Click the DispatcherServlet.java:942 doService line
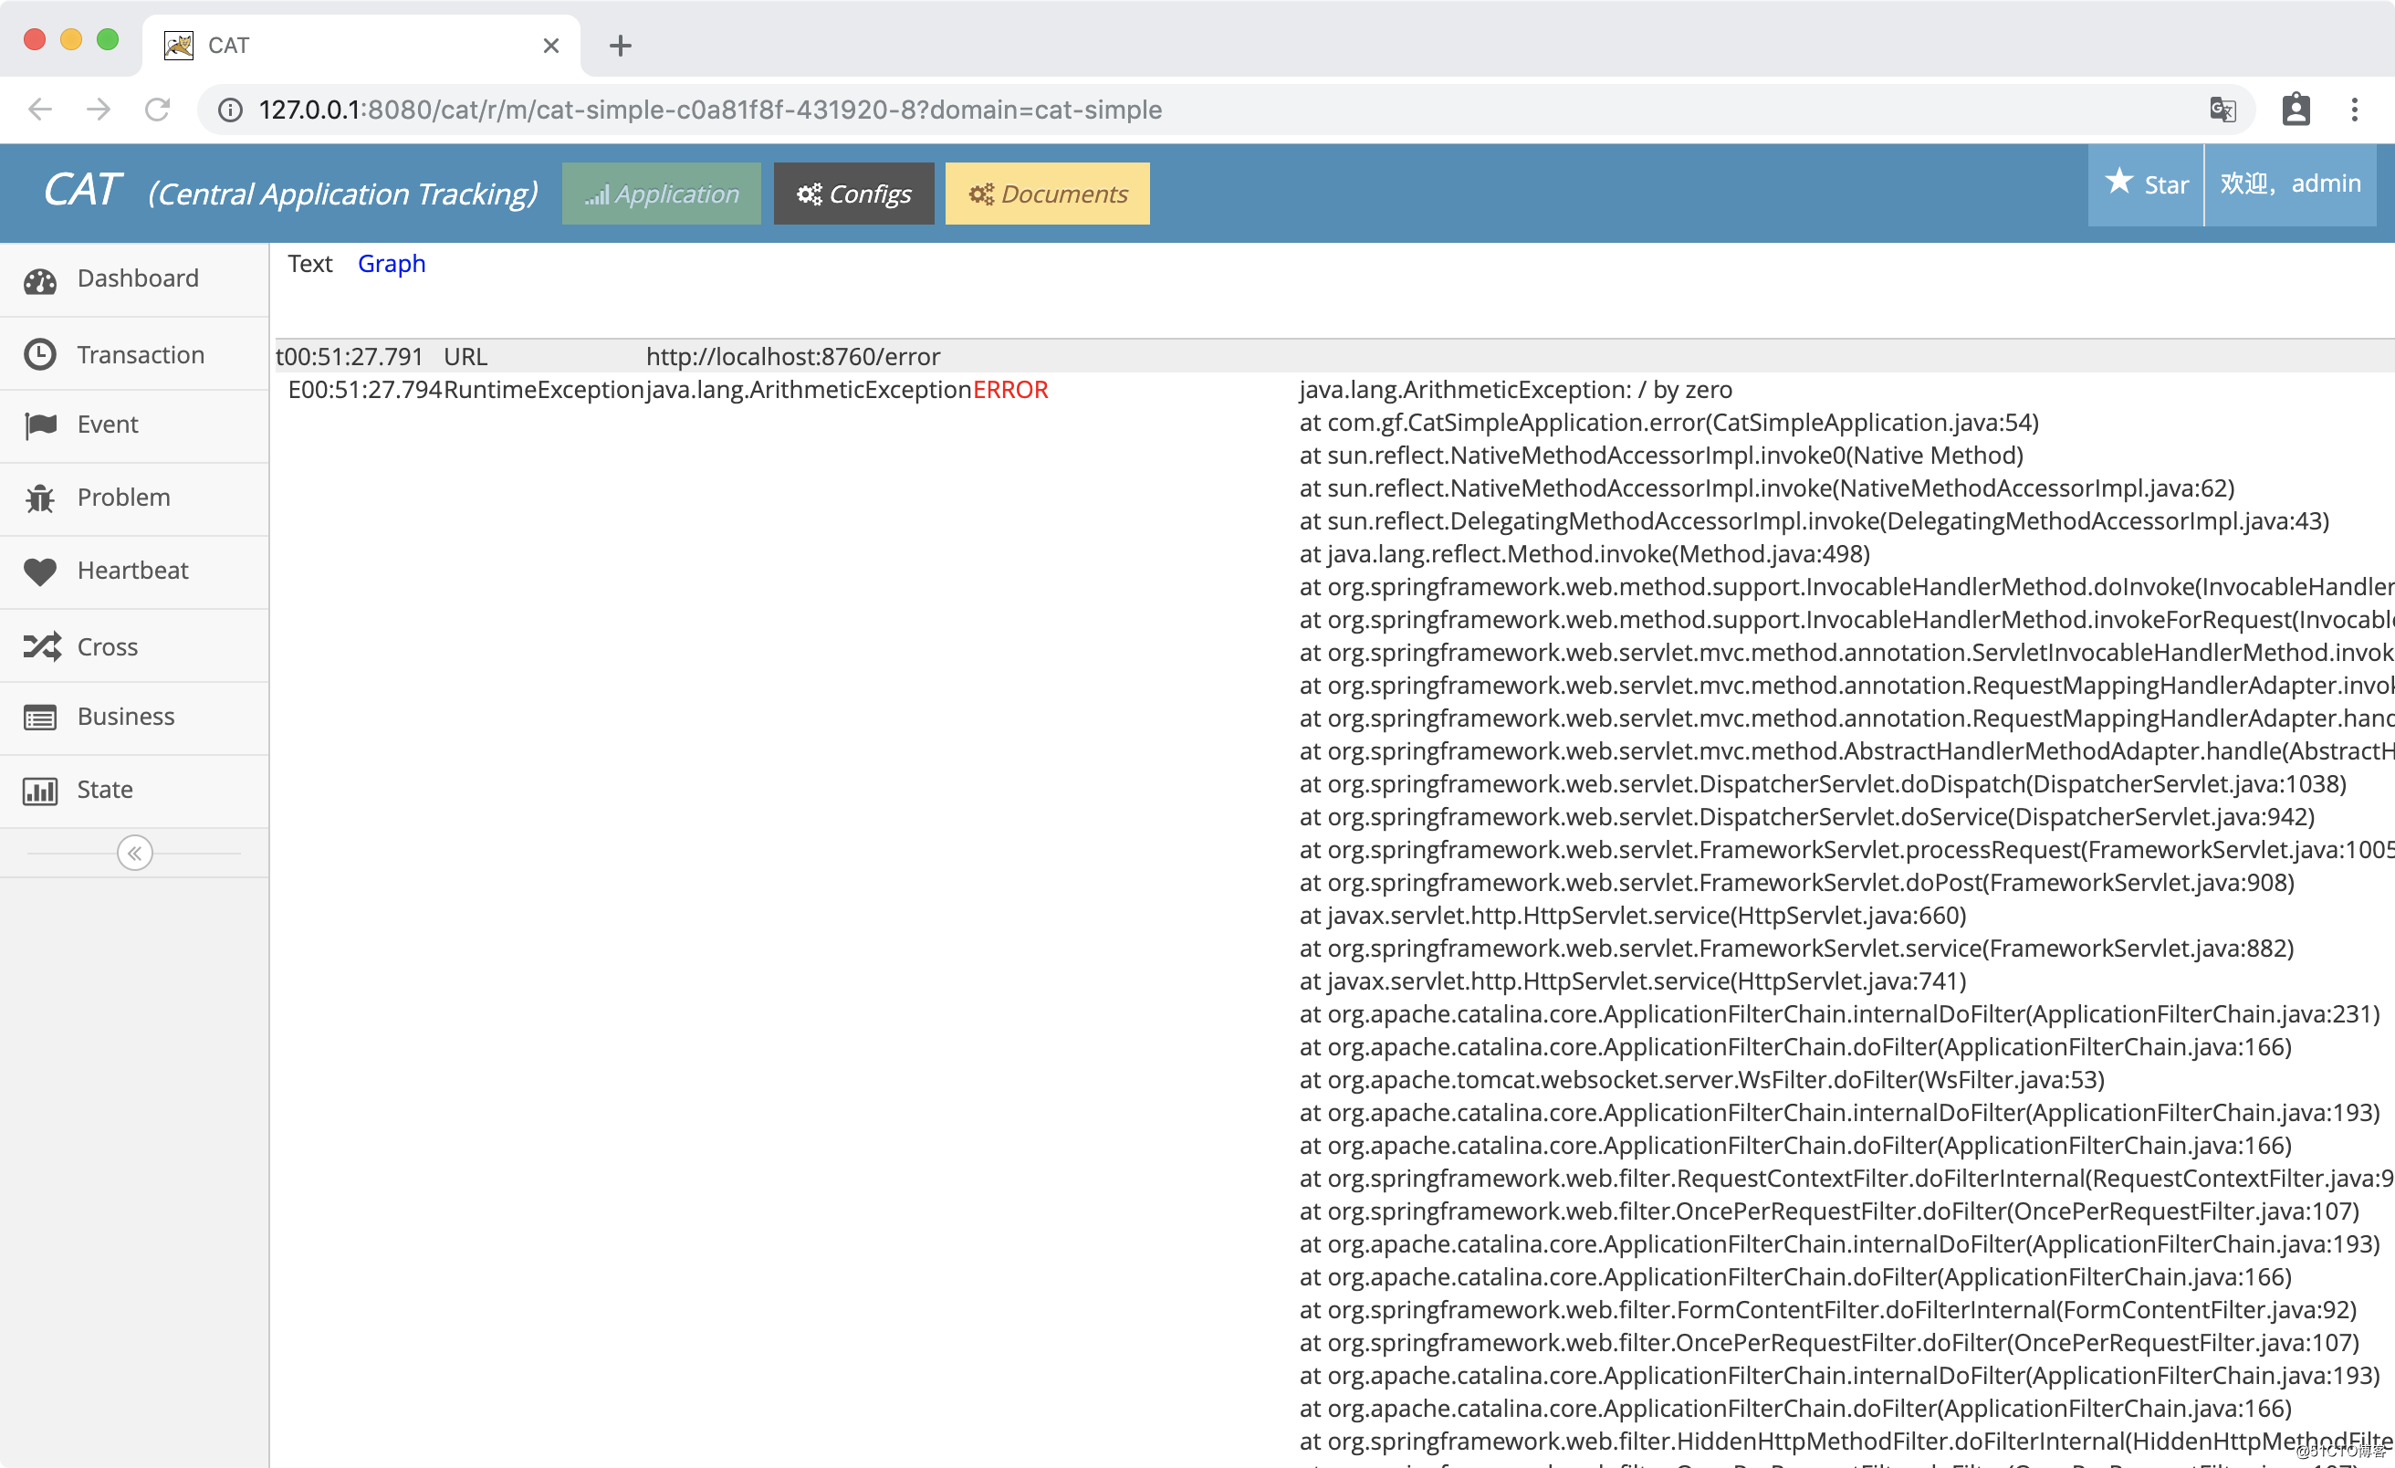This screenshot has width=2395, height=1468. [x=1807, y=817]
